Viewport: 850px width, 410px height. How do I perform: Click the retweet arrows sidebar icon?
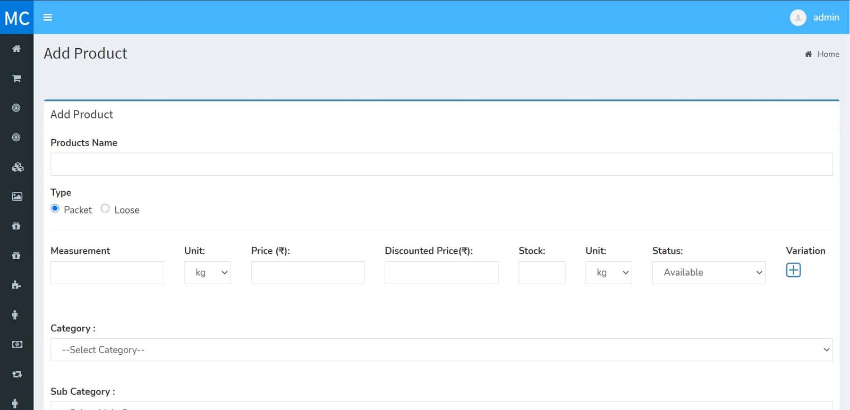pos(17,374)
